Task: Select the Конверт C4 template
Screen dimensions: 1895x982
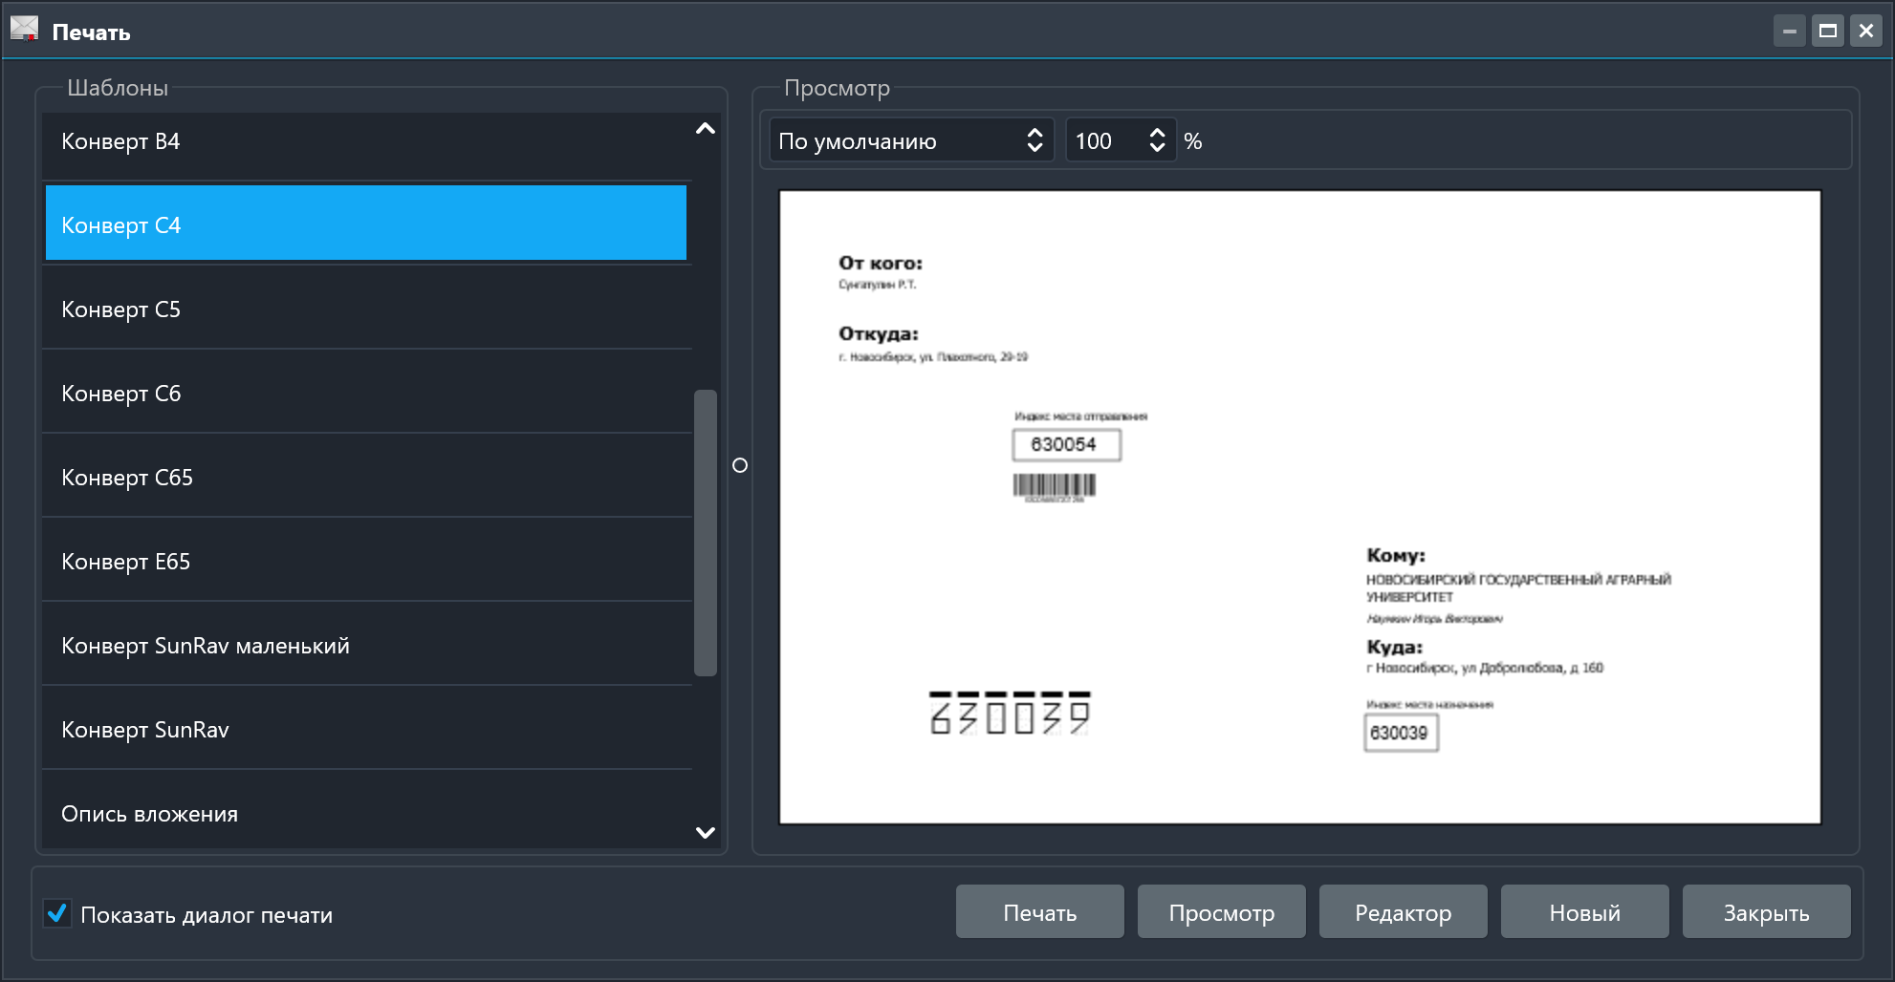Action: click(366, 224)
